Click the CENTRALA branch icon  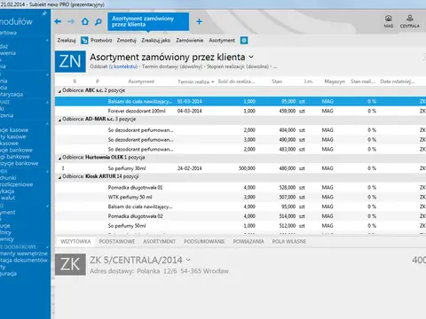410,21
